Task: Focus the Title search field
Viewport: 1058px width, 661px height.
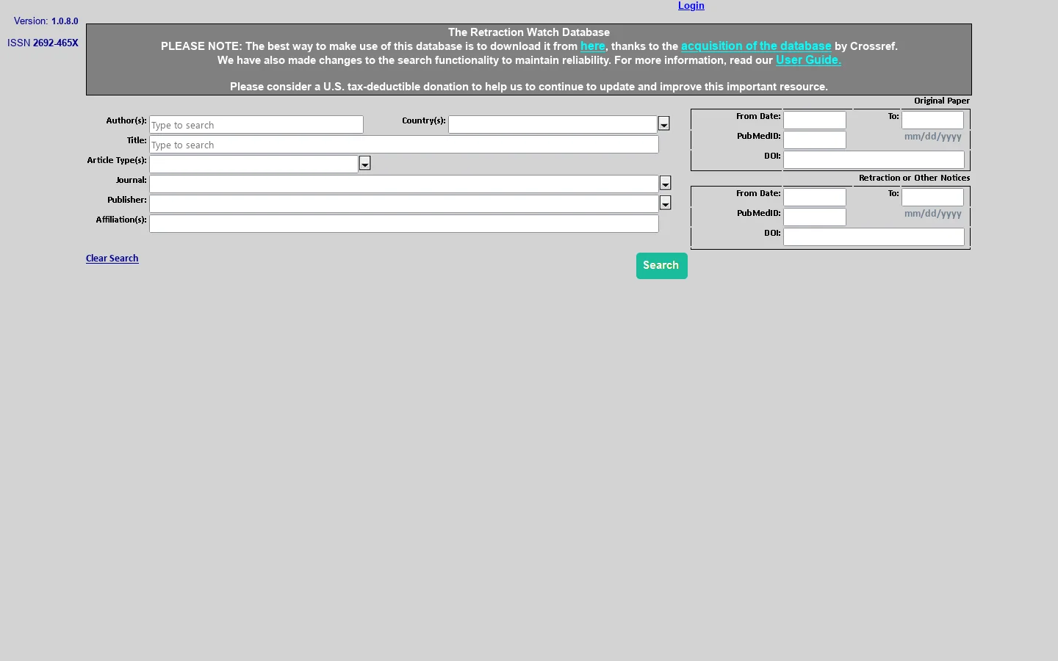Action: click(404, 145)
